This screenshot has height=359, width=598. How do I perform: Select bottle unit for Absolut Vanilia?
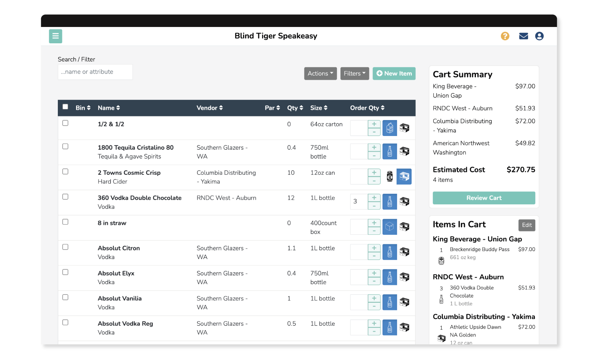pos(390,302)
